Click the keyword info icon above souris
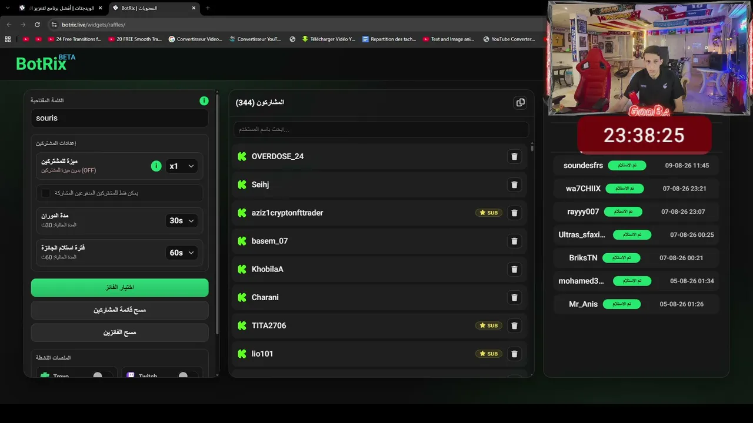Screen dimensions: 753x423 coord(204,100)
